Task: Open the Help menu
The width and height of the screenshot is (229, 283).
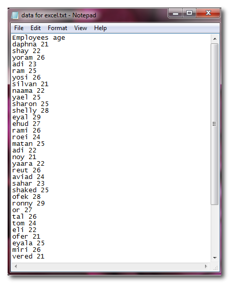Action: point(100,28)
